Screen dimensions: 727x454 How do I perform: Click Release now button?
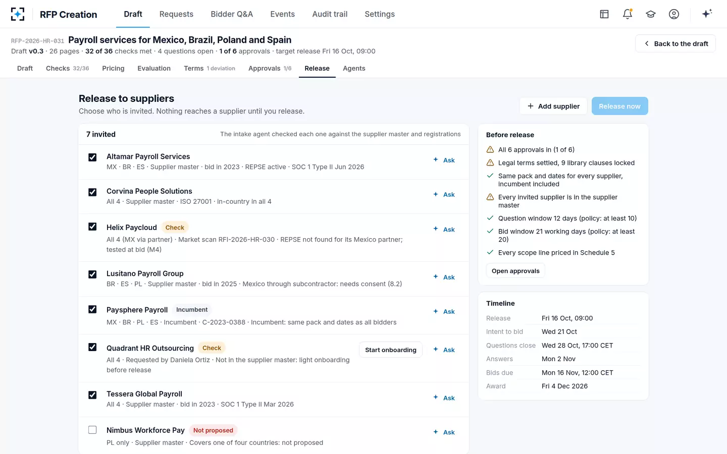click(619, 106)
